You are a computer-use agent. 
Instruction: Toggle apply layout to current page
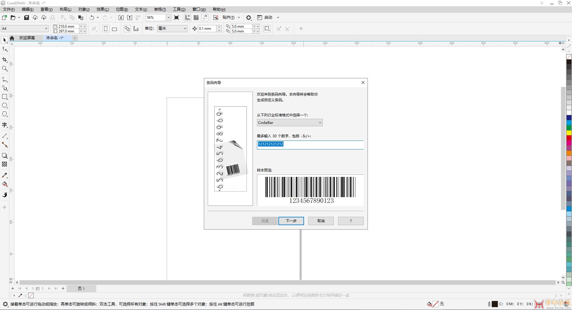click(x=136, y=29)
